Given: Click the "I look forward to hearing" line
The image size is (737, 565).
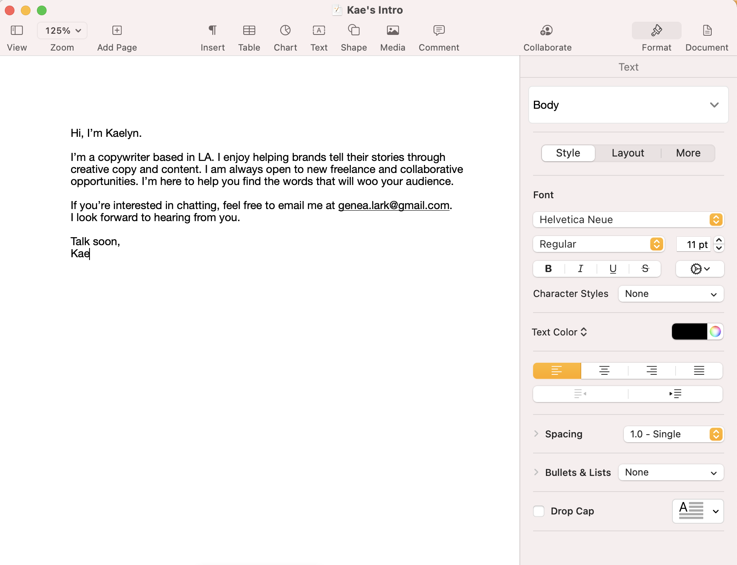Looking at the screenshot, I should pyautogui.click(x=155, y=217).
